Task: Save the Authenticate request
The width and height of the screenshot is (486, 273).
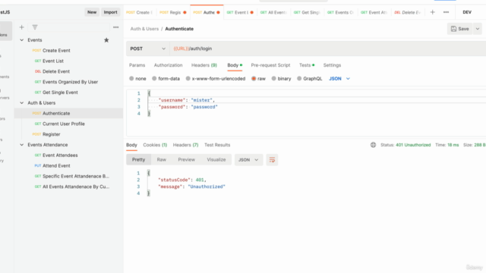Action: click(459, 29)
